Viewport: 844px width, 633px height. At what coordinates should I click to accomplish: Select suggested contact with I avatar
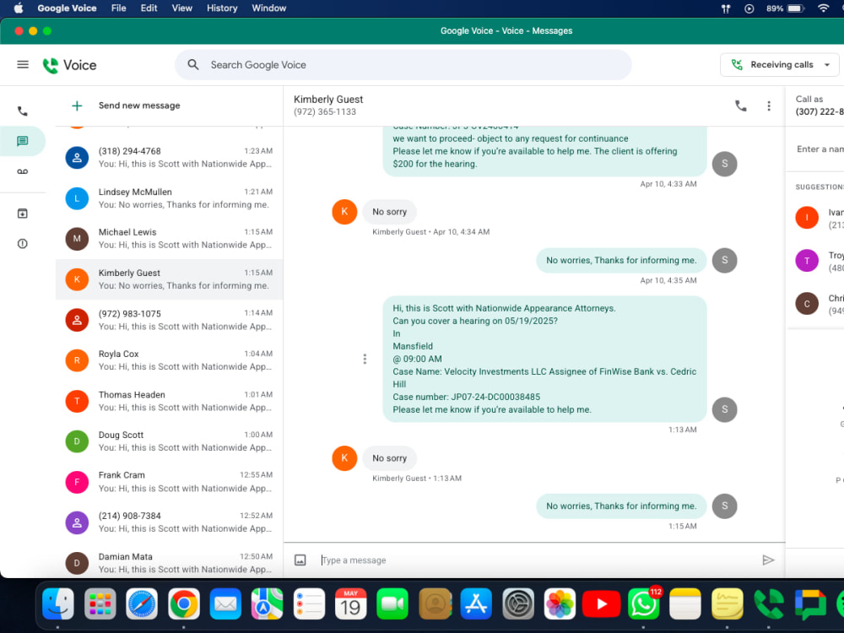[807, 218]
